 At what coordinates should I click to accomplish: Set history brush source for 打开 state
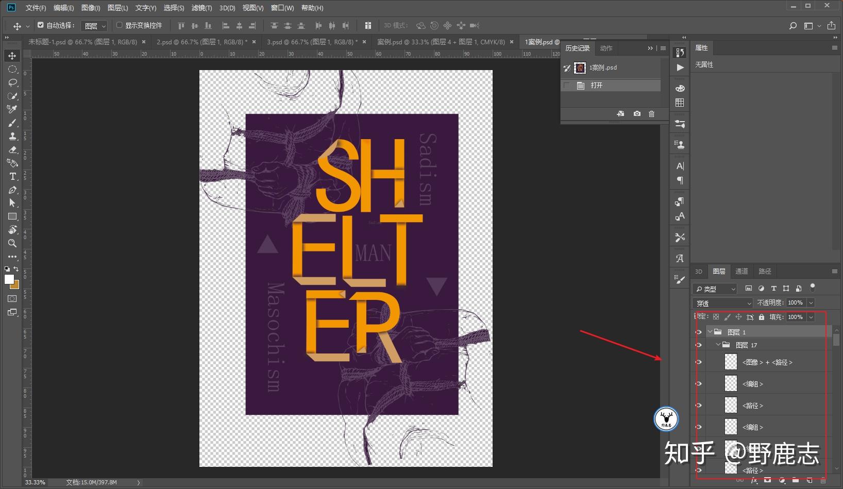click(x=567, y=85)
